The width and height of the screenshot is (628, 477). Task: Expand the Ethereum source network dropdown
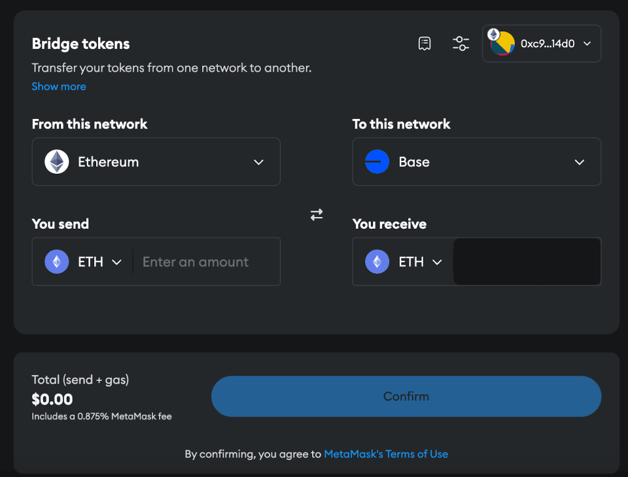[258, 162]
